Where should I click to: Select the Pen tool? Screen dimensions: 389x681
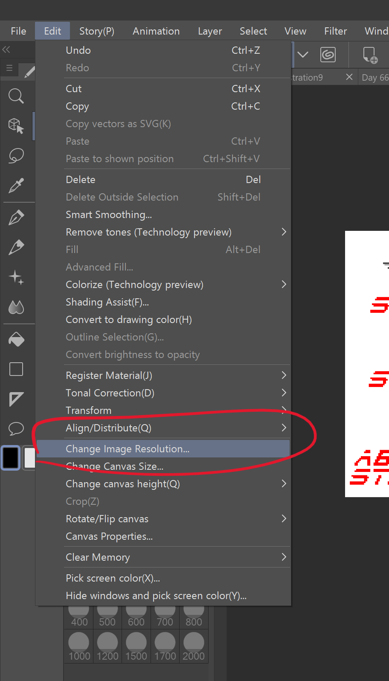pos(16,218)
